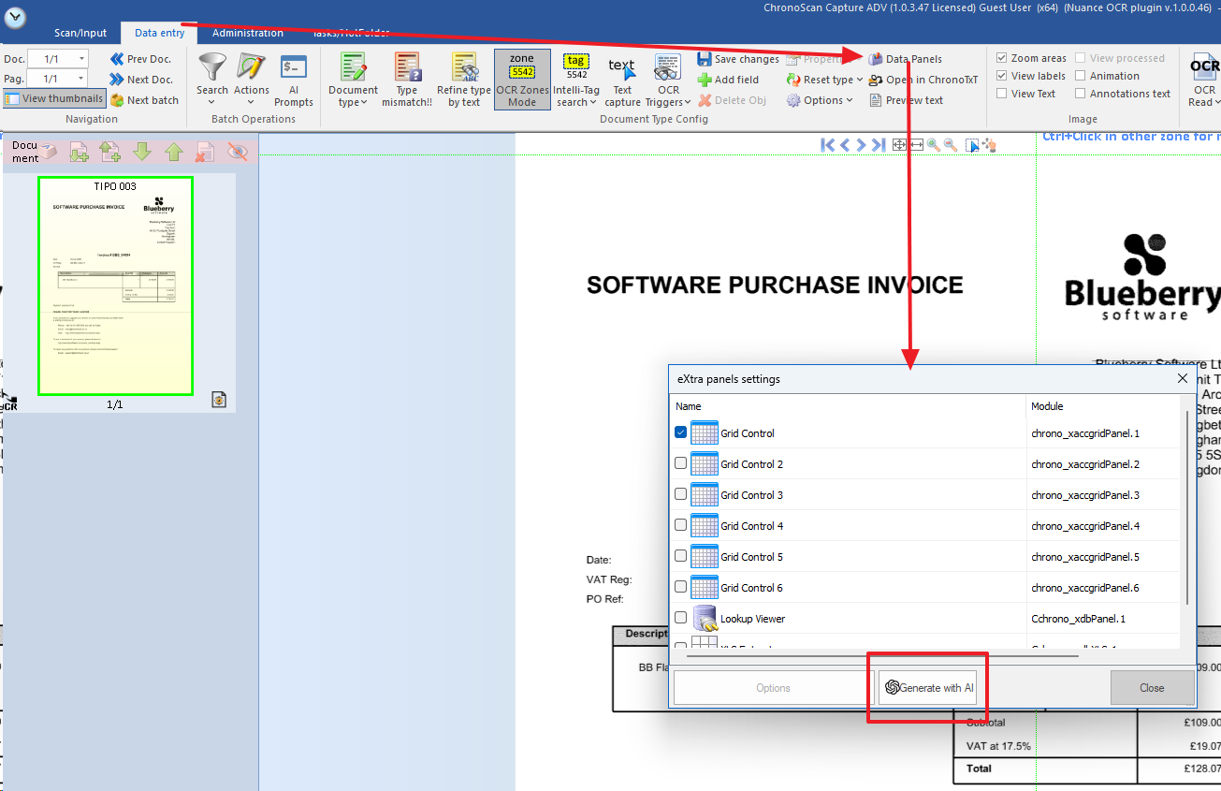Activate OCR Zones Mode
The width and height of the screenshot is (1221, 791).
pyautogui.click(x=522, y=81)
